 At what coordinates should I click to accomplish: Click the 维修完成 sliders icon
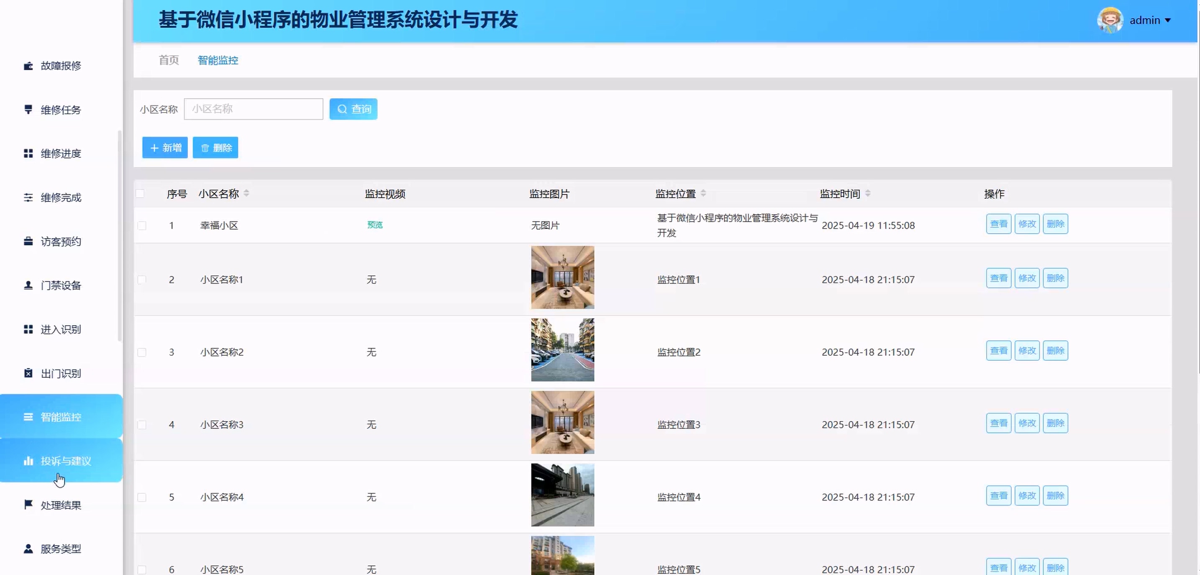28,198
